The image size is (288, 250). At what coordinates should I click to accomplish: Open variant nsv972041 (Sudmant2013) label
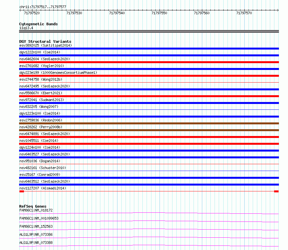42,100
